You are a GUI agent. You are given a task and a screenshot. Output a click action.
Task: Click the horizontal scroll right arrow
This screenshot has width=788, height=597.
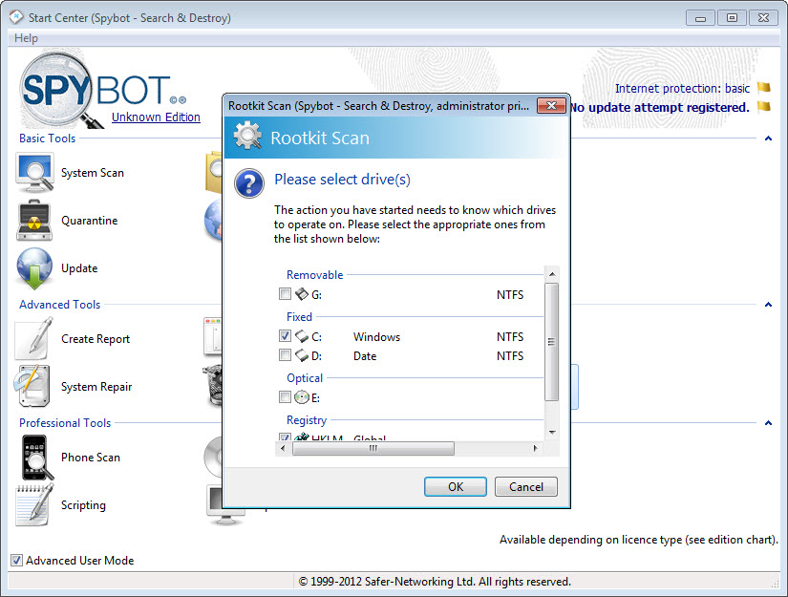pos(535,448)
